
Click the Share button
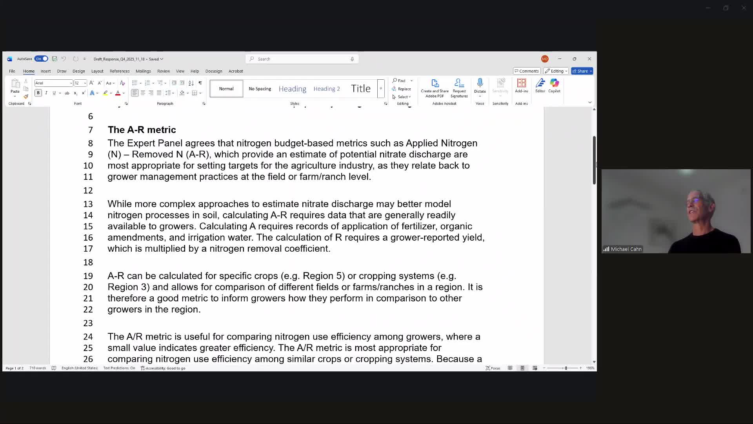point(581,71)
